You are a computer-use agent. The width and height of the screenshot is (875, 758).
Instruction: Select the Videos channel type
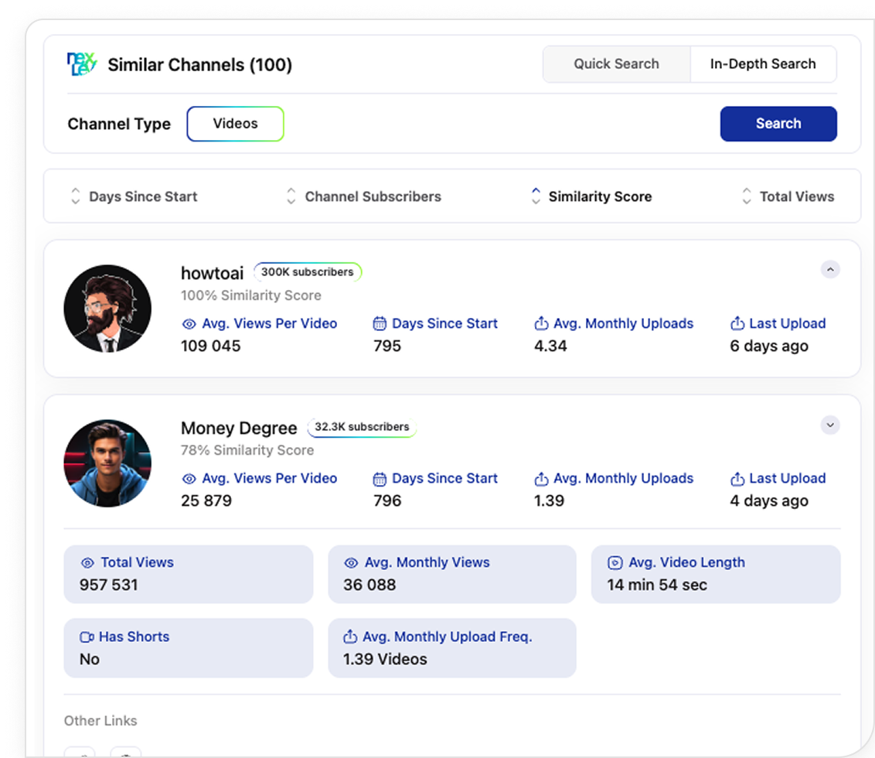(x=235, y=124)
